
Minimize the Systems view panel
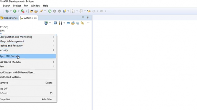pyautogui.click(x=83, y=17)
